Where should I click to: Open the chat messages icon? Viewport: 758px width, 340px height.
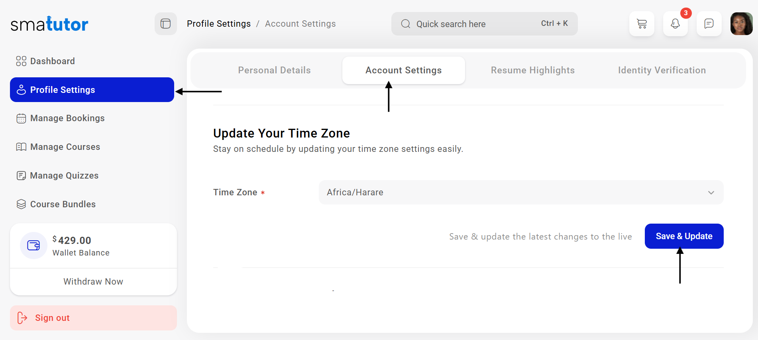pos(709,24)
